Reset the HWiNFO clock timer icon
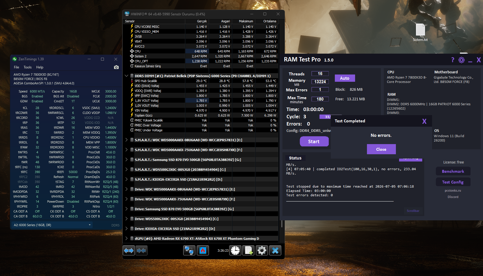This screenshot has width=483, height=276. pos(235,250)
